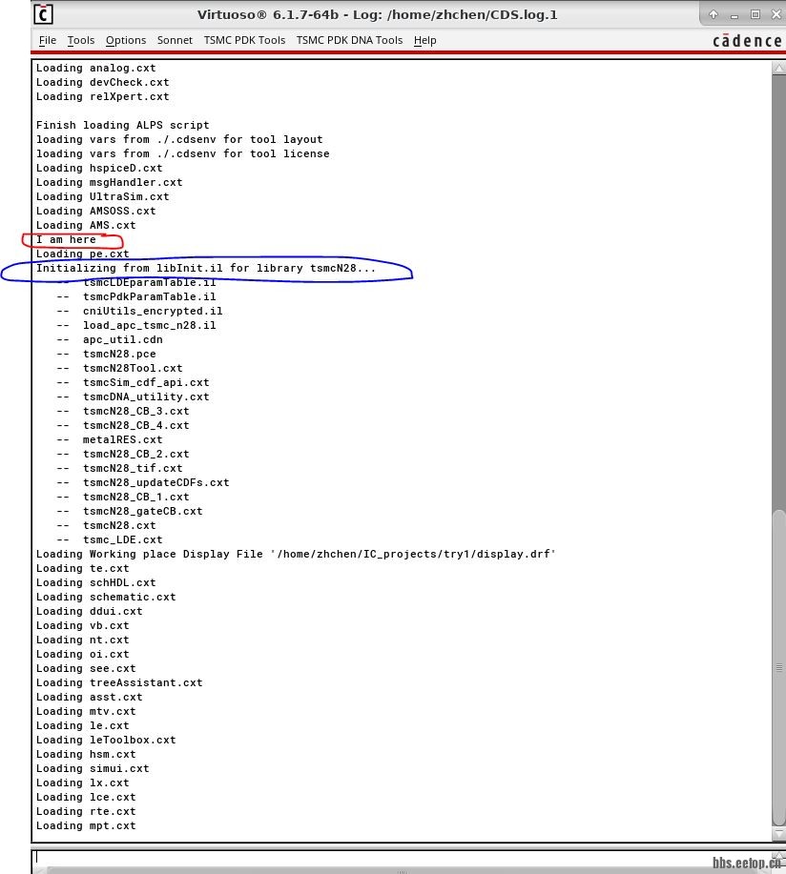Click the Virtuoso window icon in title bar
This screenshot has width=786, height=874.
(44, 14)
